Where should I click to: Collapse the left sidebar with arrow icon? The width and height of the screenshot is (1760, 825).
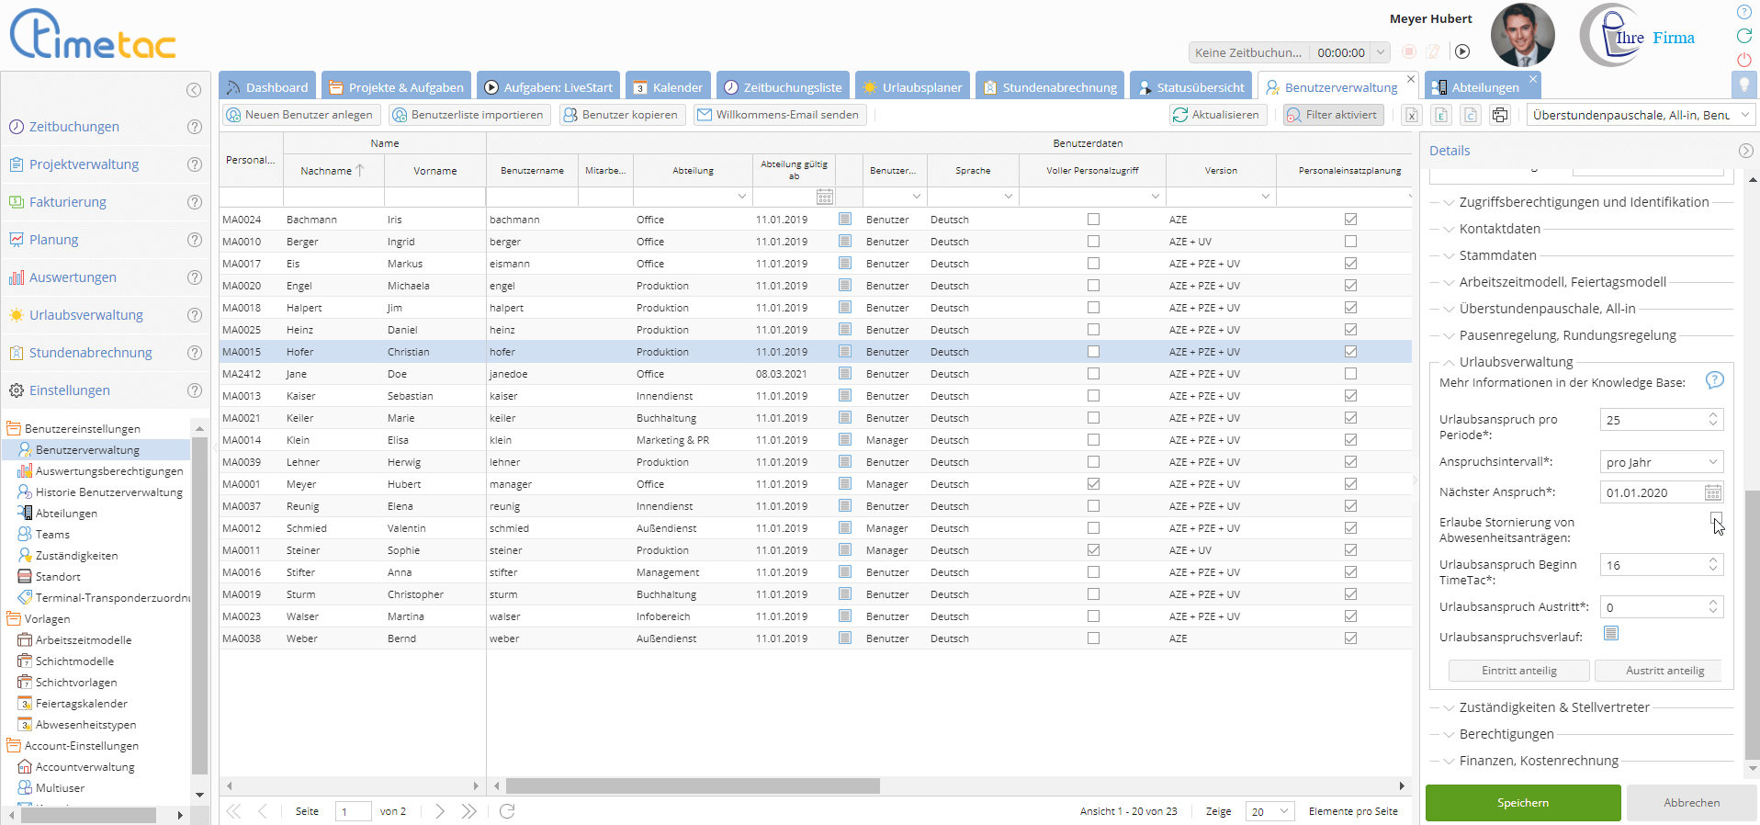click(x=194, y=90)
